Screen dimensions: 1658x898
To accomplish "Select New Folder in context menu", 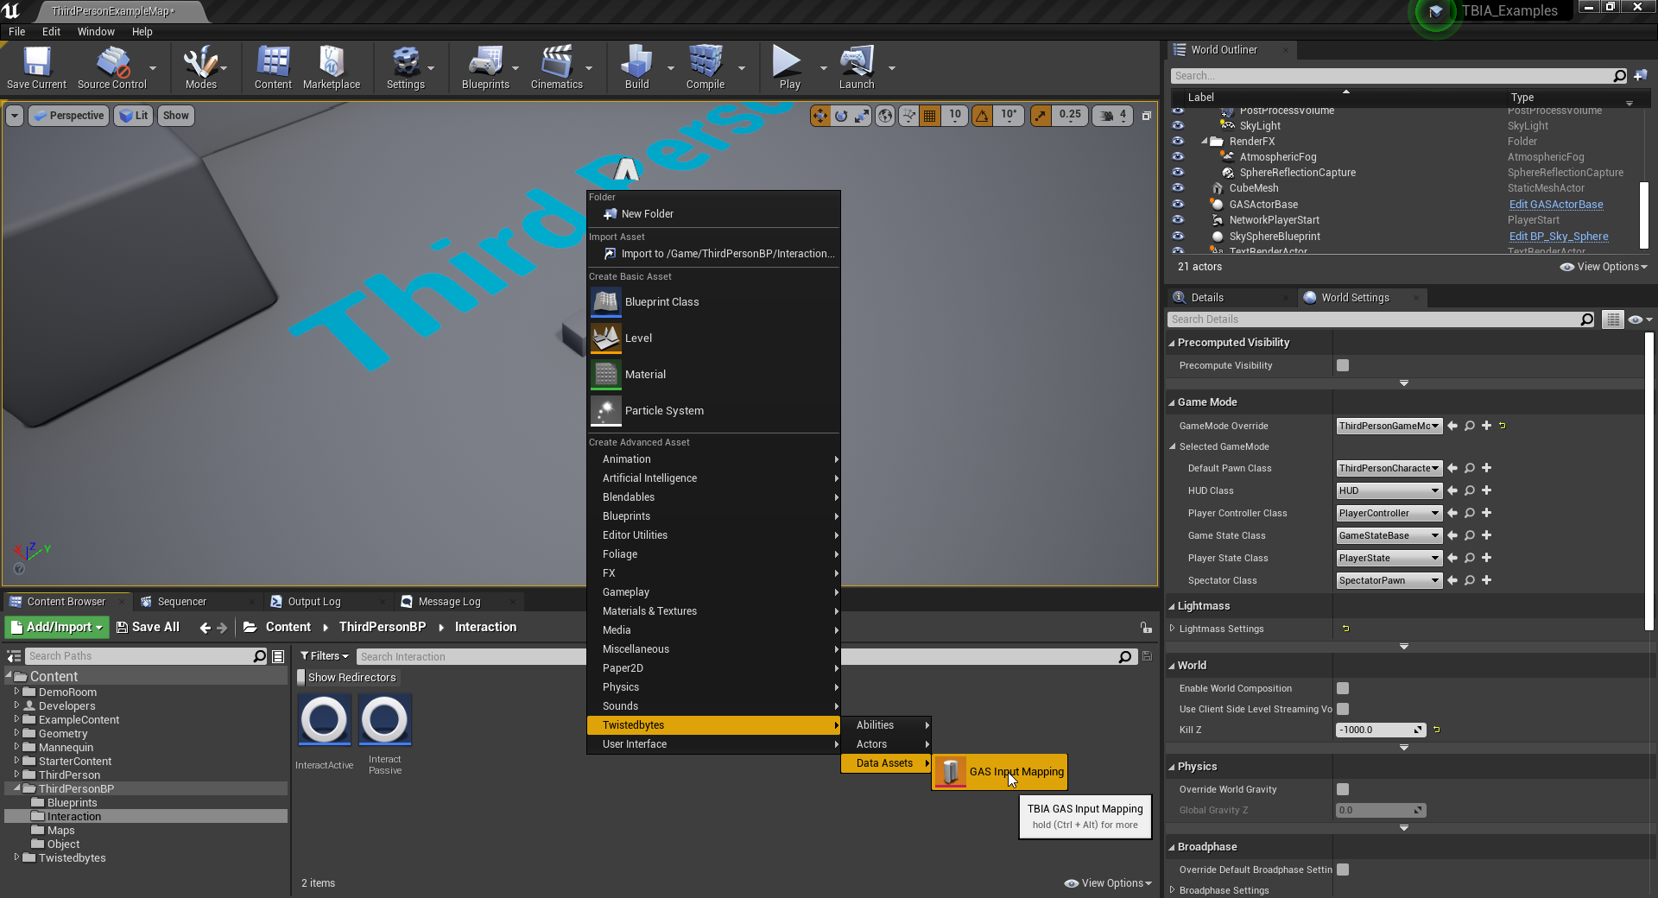I will coord(713,214).
